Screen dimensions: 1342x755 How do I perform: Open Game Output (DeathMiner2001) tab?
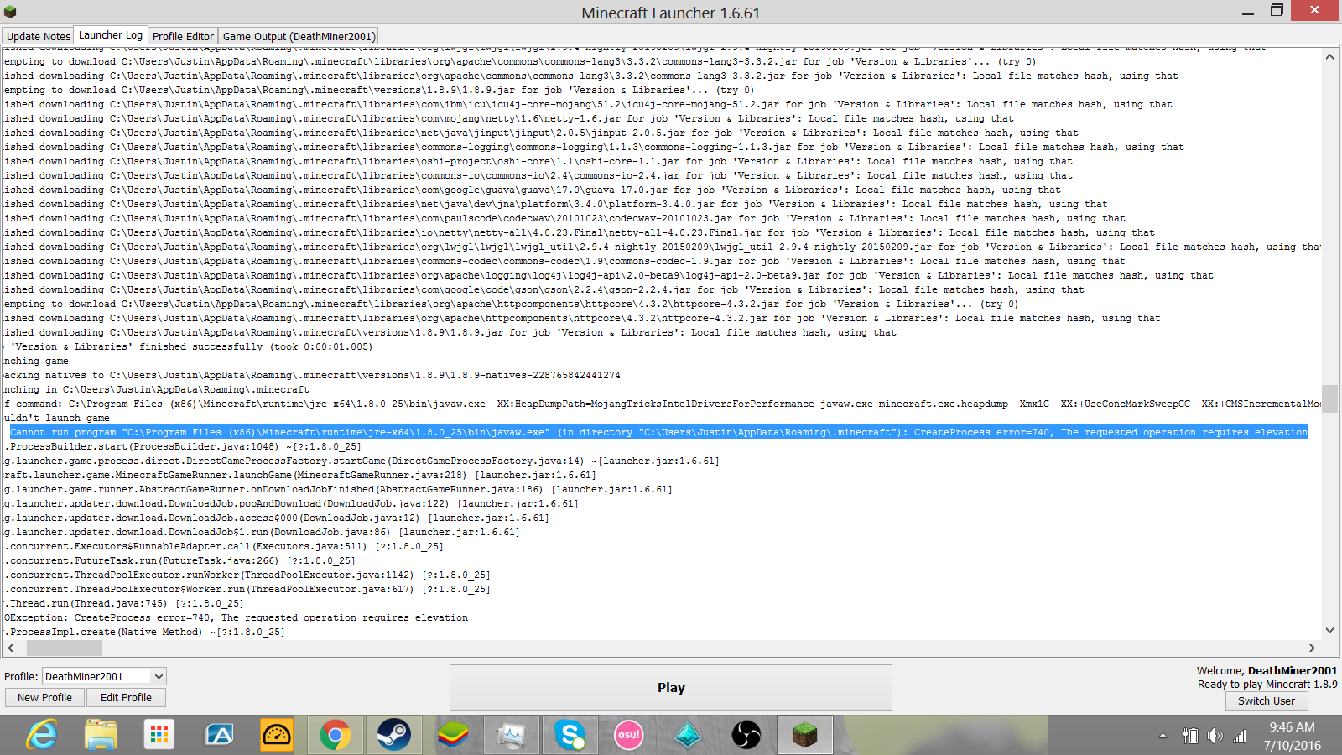tap(299, 36)
